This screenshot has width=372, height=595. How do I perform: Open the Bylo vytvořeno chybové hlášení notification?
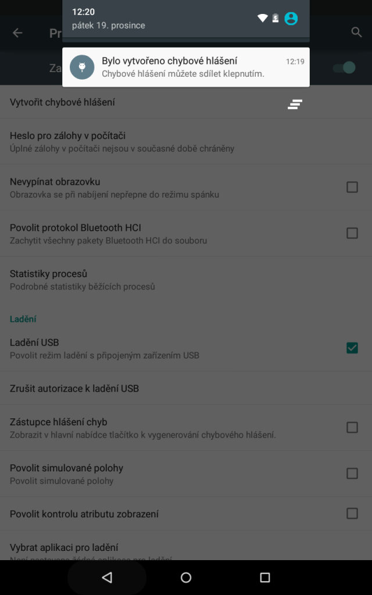(x=186, y=67)
